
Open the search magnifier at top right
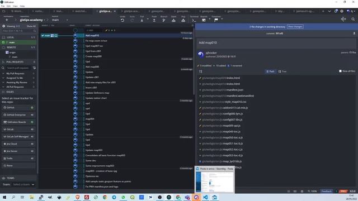(353, 20)
